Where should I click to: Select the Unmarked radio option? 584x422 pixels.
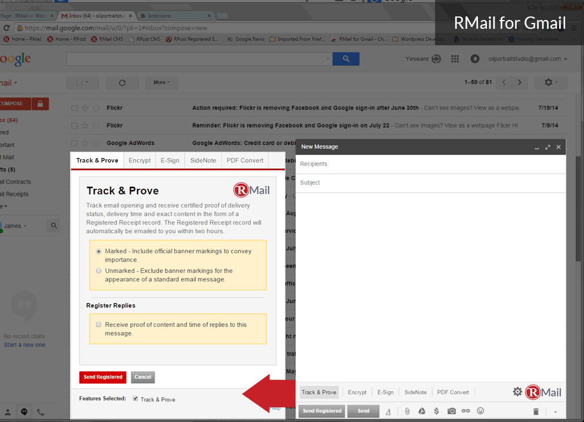[x=99, y=271]
